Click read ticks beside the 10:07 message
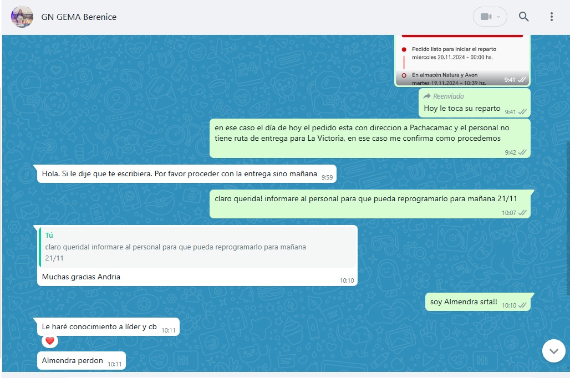 pyautogui.click(x=522, y=212)
